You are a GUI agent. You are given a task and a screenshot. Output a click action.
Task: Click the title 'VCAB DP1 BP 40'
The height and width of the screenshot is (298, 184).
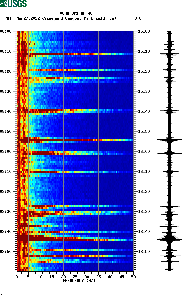tap(76, 13)
